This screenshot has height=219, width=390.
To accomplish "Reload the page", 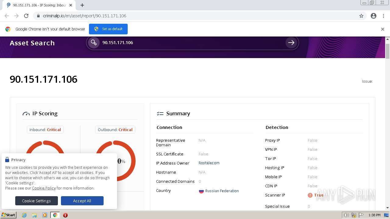I will 26,16.
